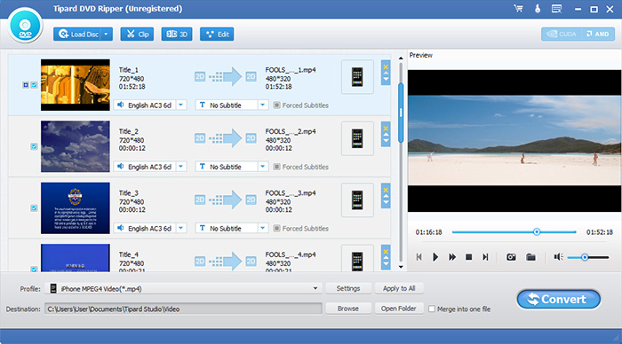Click the FOOLS_..._1.mp4 output name
The height and width of the screenshot is (344, 622).
[x=291, y=70]
